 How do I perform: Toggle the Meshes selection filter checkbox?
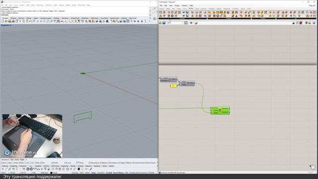[100, 163]
